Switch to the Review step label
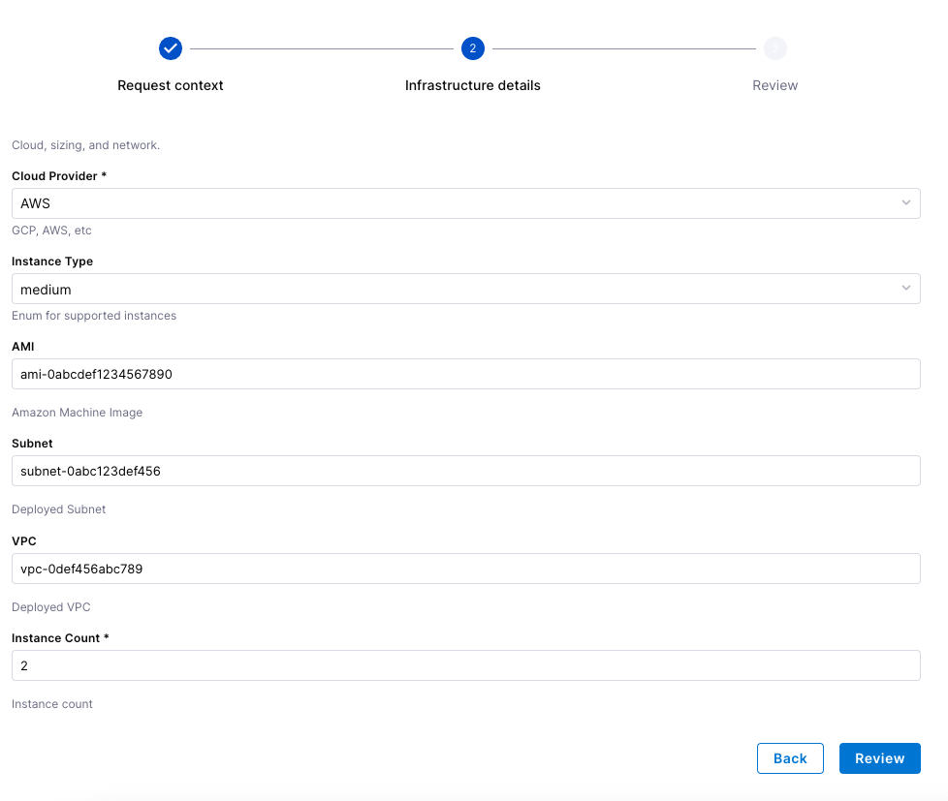Viewport: 948px width, 801px height. (x=774, y=85)
